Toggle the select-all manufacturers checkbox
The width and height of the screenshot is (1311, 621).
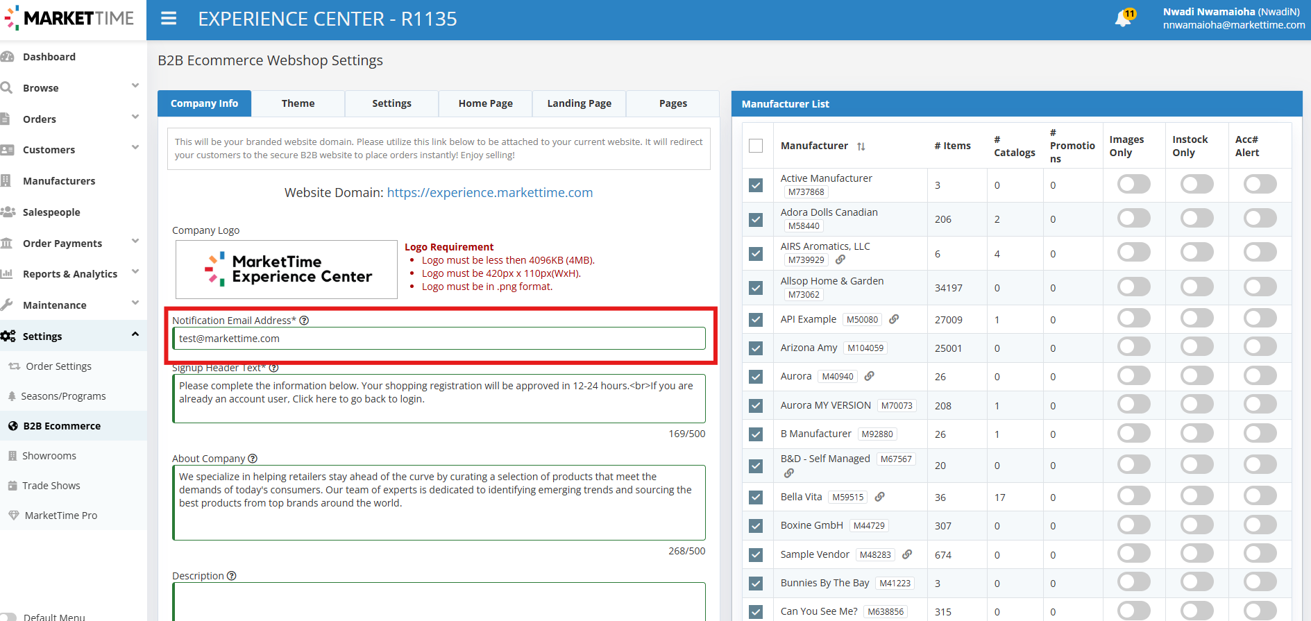click(x=756, y=146)
